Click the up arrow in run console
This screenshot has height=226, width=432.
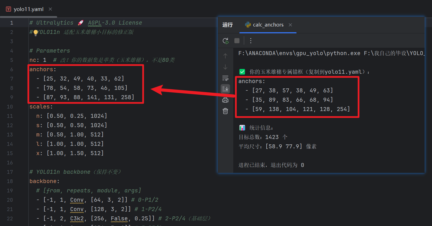pos(225,56)
